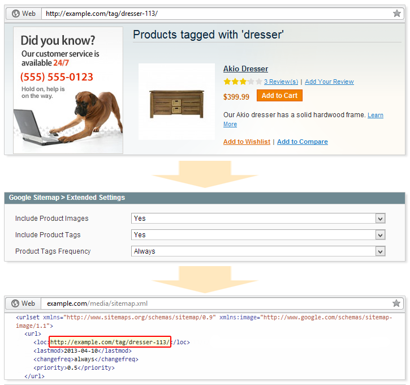Click the star rating for Akio Dresser
The image size is (410, 385).
coord(243,82)
